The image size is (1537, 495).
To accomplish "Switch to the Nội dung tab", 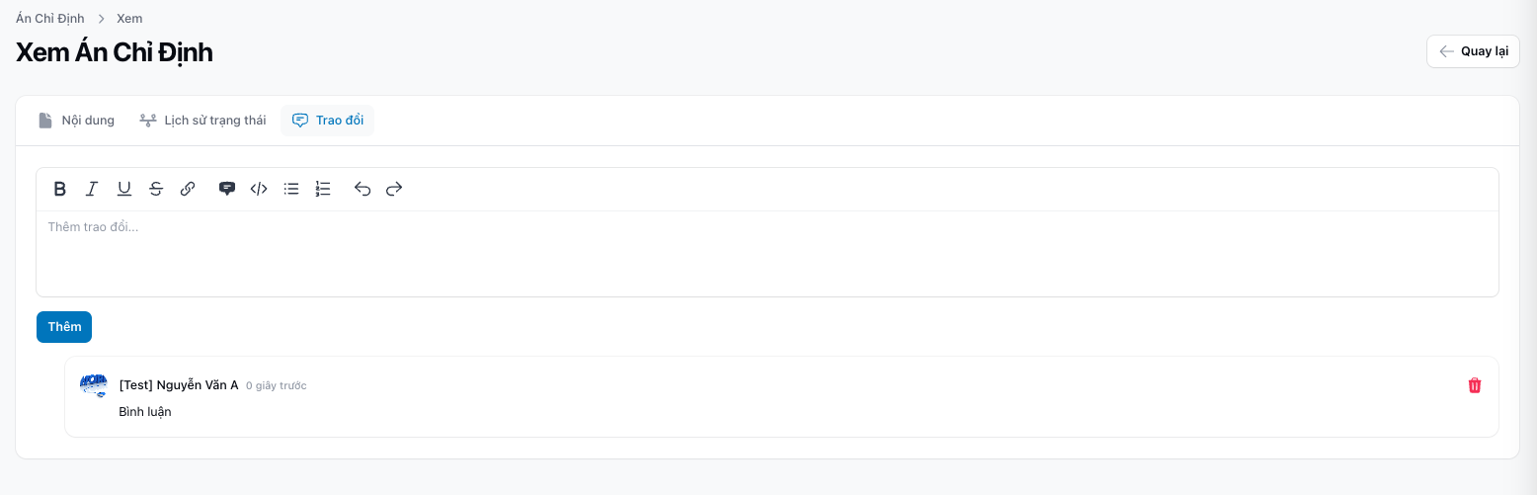I will tap(76, 121).
